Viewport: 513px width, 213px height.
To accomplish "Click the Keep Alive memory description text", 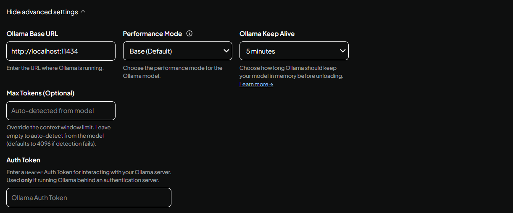I will coord(291,72).
